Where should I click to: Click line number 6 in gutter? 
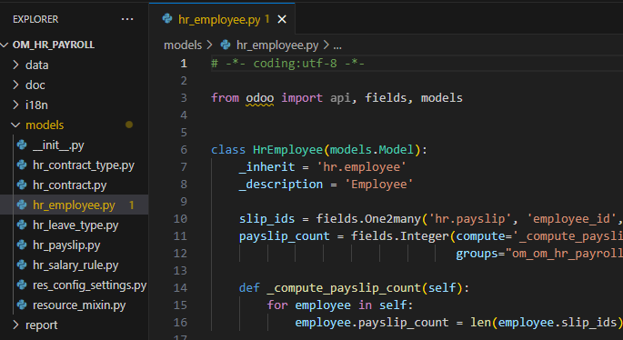pos(184,150)
